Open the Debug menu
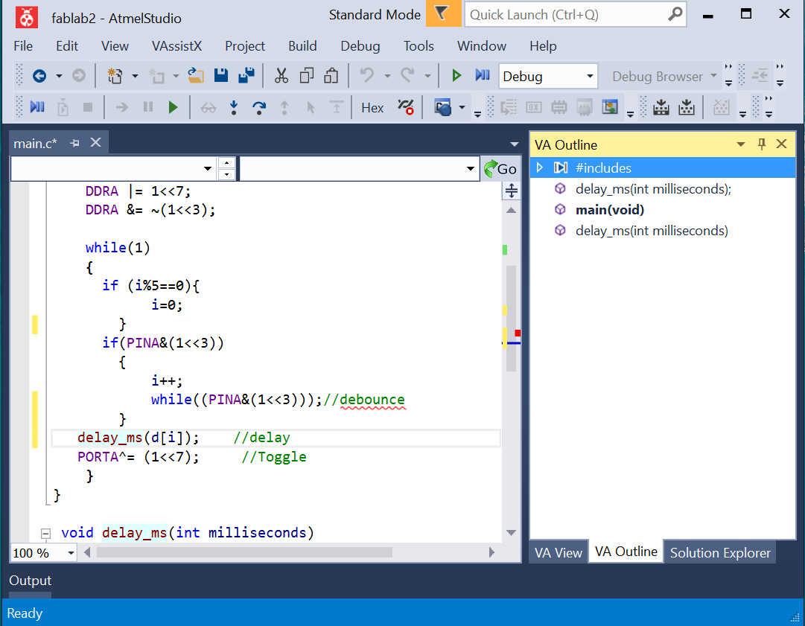805x626 pixels. (x=360, y=46)
